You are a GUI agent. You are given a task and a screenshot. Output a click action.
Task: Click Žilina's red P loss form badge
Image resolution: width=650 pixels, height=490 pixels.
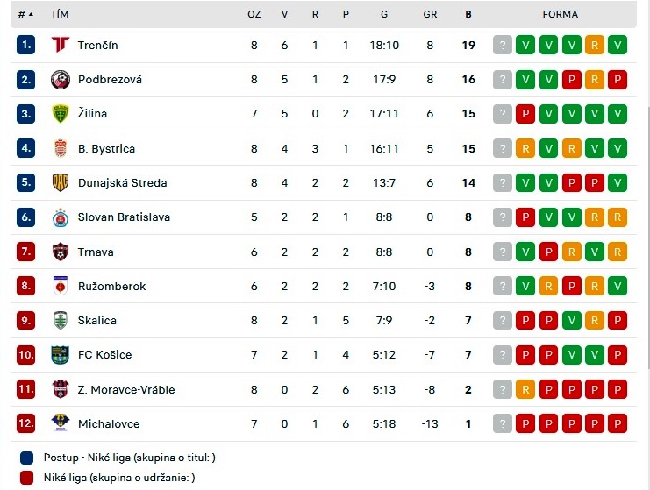coord(525,114)
